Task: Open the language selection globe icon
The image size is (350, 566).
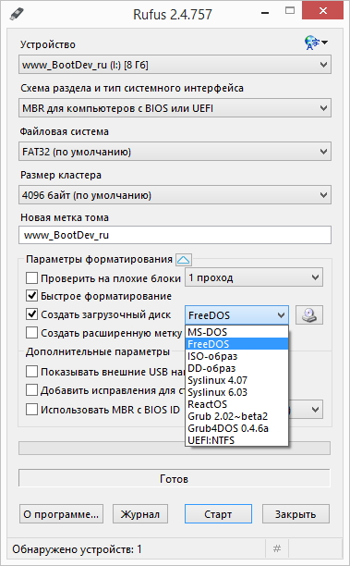Action: click(x=316, y=43)
